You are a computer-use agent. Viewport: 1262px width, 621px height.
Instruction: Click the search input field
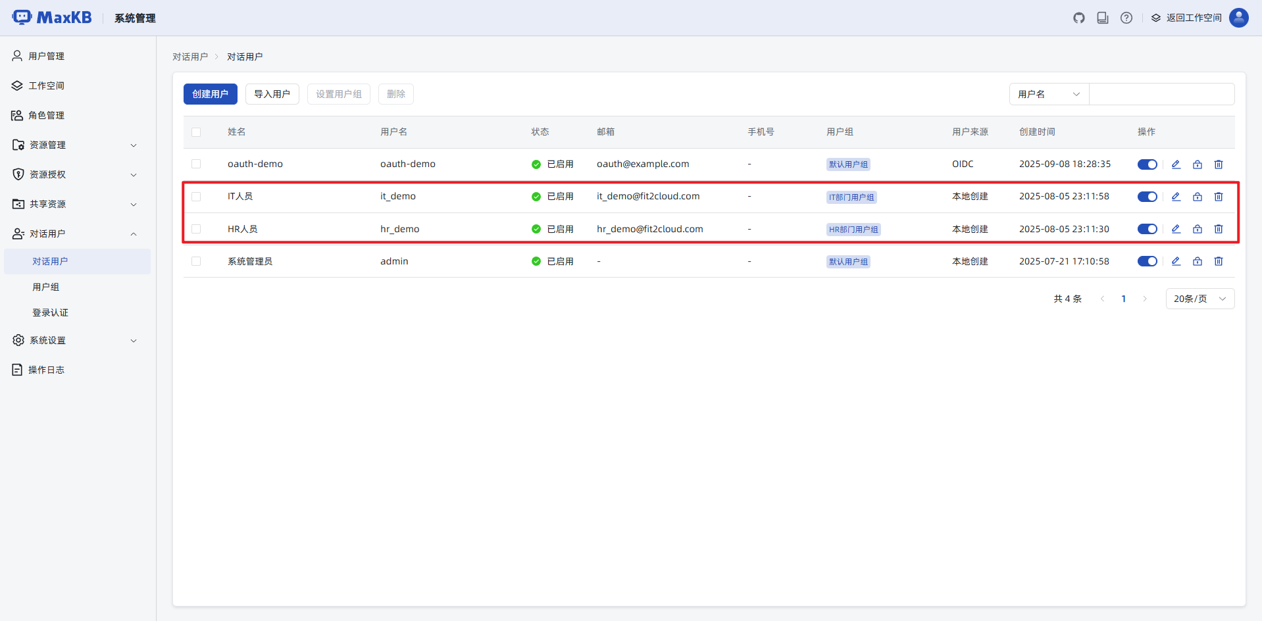pyautogui.click(x=1161, y=94)
